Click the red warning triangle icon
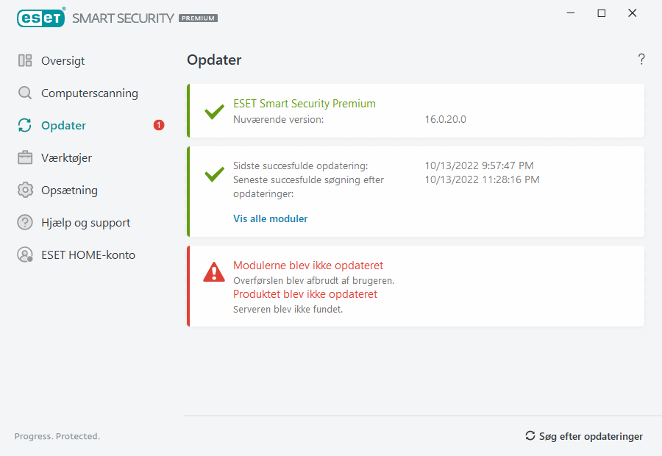Image resolution: width=662 pixels, height=456 pixels. coord(214,272)
